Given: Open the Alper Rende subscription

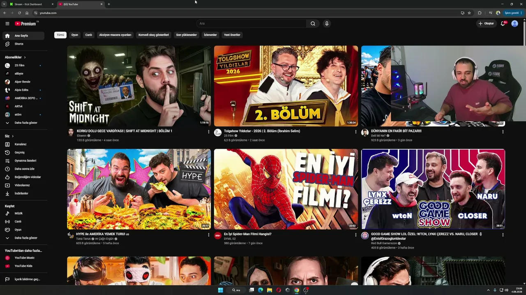Looking at the screenshot, I should click(23, 82).
